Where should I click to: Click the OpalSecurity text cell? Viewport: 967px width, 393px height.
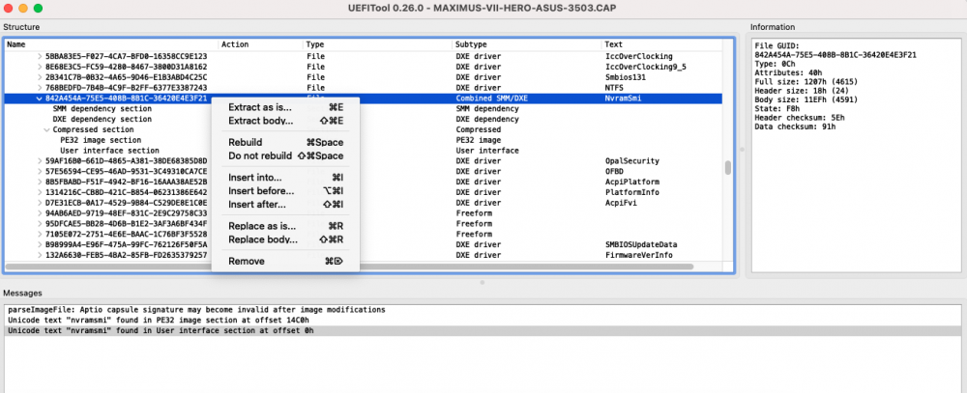pos(632,160)
